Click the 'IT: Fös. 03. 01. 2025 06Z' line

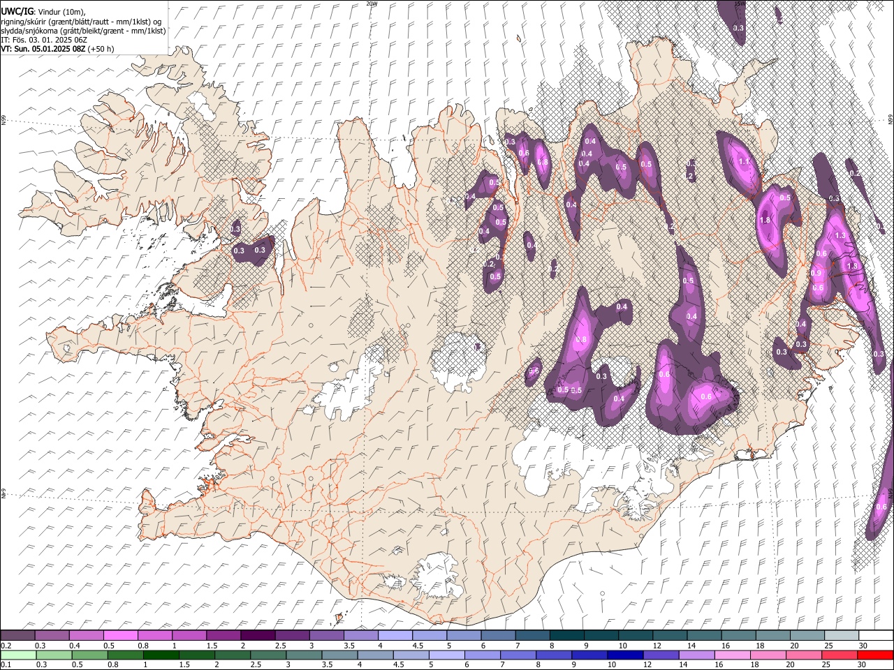(x=43, y=40)
